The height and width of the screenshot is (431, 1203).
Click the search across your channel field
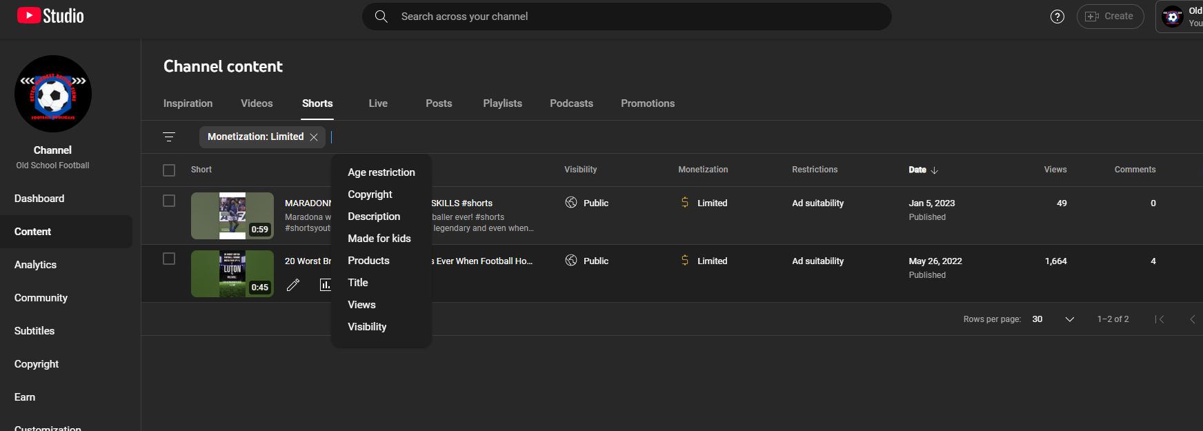[x=626, y=17]
